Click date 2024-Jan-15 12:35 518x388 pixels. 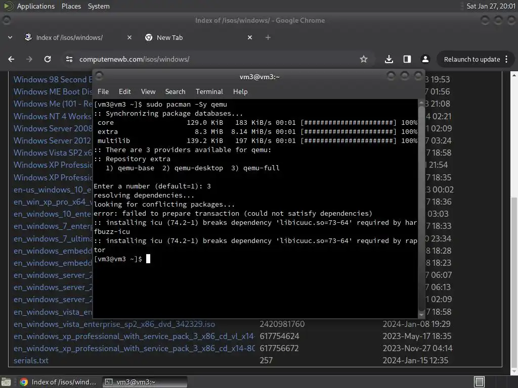tap(415, 361)
